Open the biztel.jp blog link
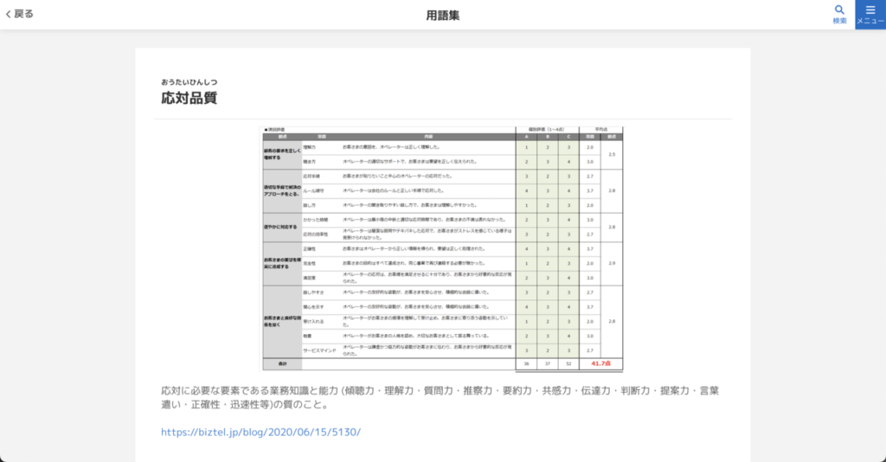 coord(260,432)
